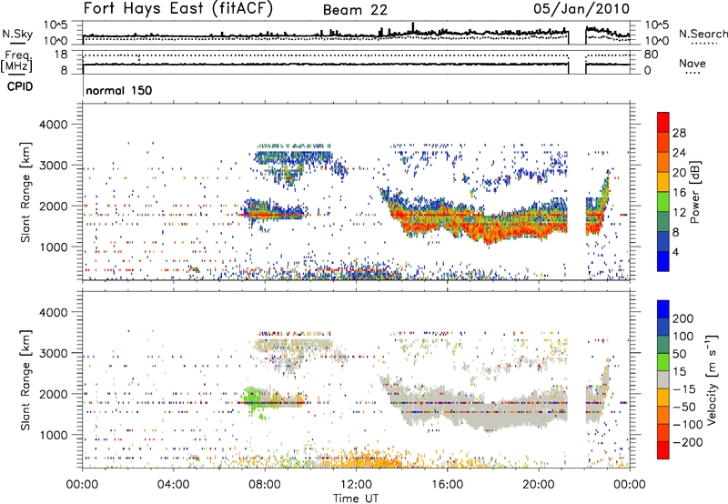Click the '80' Nave axis value
The width and height of the screenshot is (728, 504).
click(651, 55)
